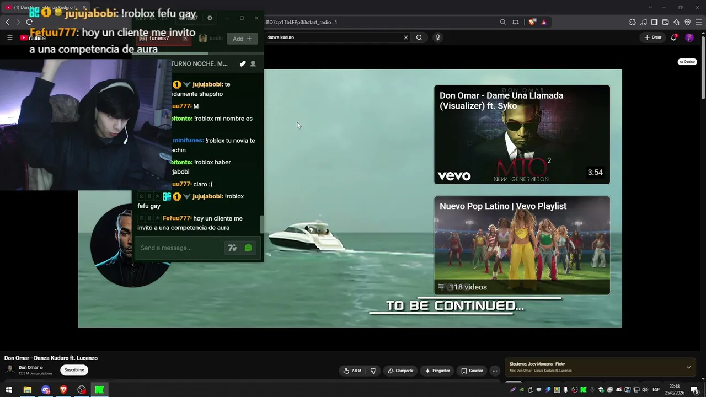Open more actions three-dot menu
706x397 pixels.
(495, 371)
